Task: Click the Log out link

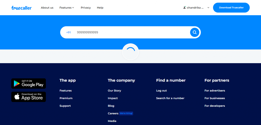Action: 161,91
